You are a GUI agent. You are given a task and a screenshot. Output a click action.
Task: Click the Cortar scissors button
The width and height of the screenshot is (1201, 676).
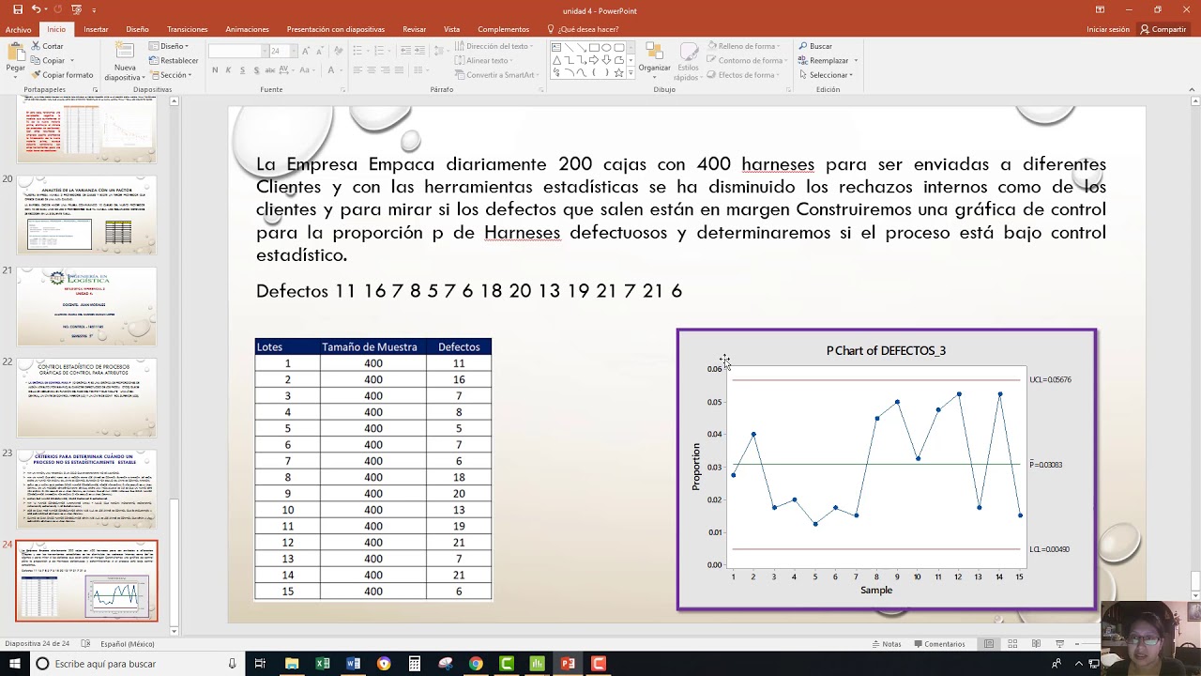coord(48,46)
